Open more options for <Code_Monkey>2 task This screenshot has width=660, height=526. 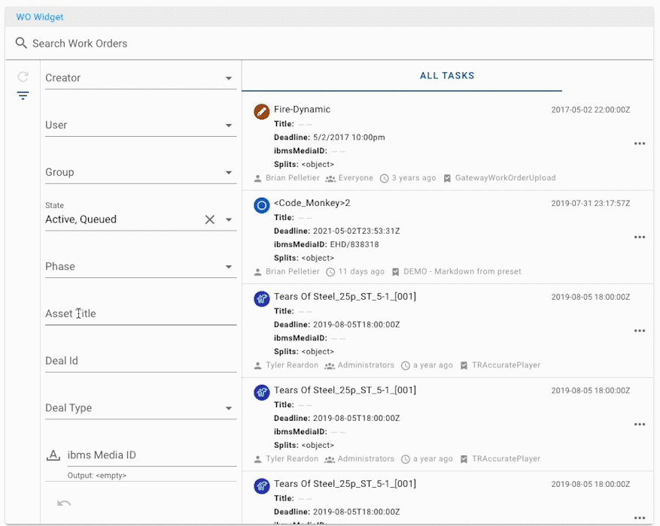point(640,237)
